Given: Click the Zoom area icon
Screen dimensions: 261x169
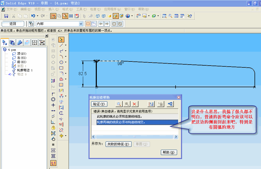Looking at the screenshot, I should click(x=164, y=16).
